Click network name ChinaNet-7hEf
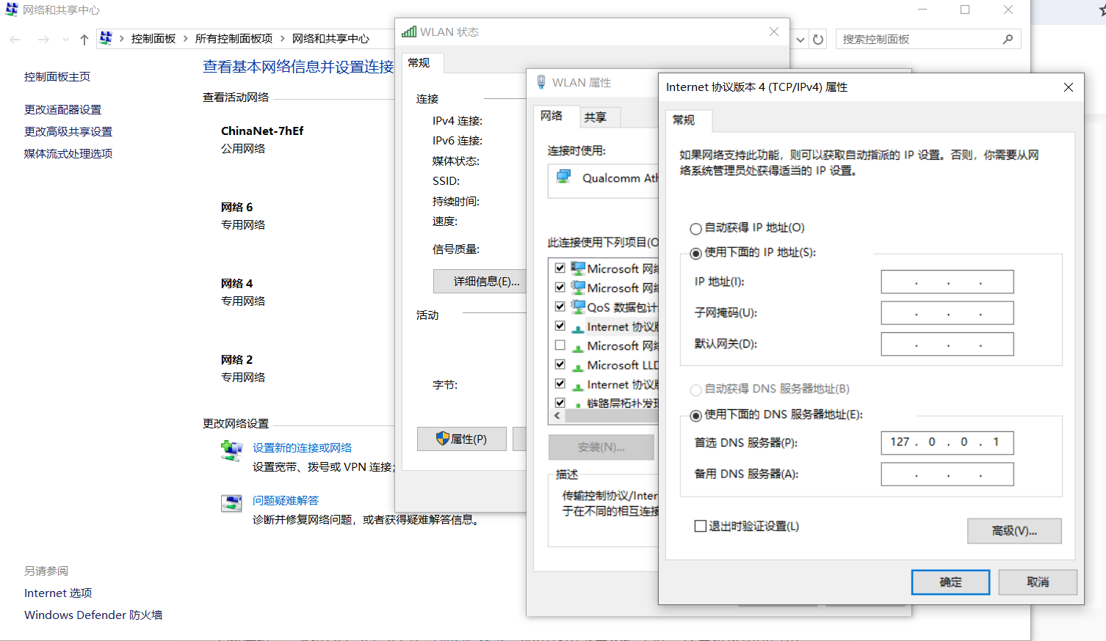This screenshot has height=641, width=1106. click(x=262, y=131)
